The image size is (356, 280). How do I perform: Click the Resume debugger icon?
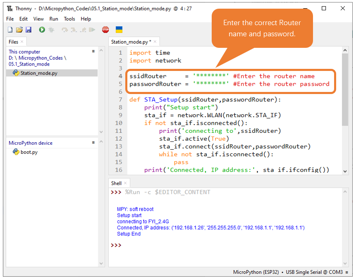pyautogui.click(x=92, y=30)
